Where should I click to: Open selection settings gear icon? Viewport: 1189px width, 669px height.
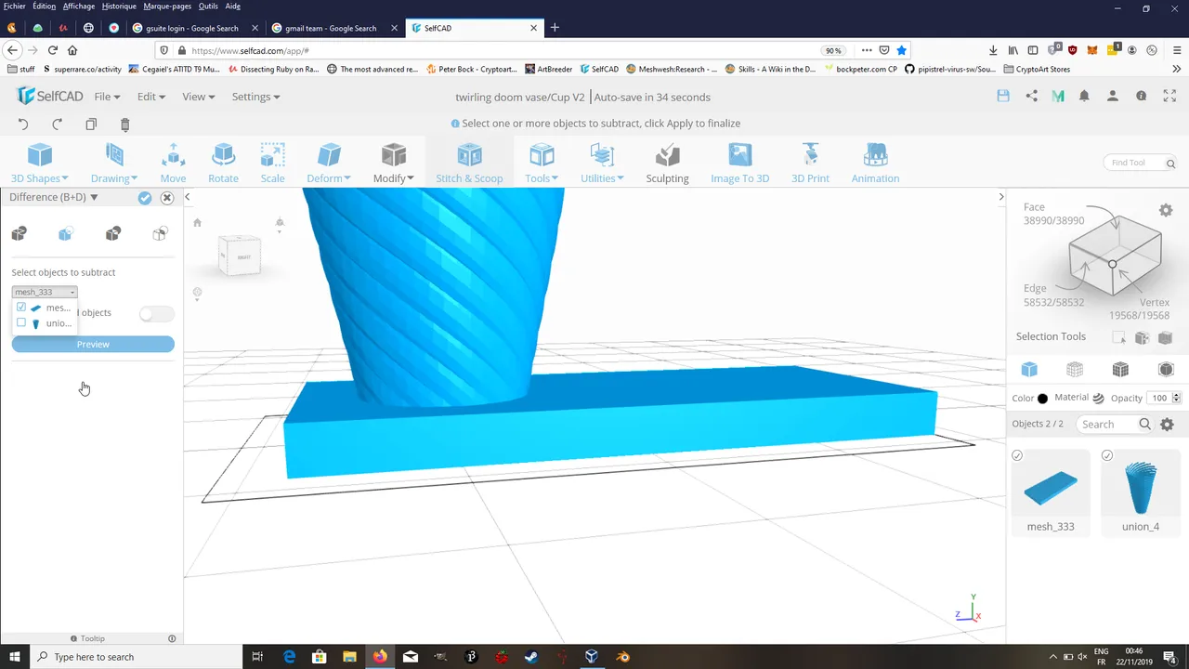(x=1166, y=211)
